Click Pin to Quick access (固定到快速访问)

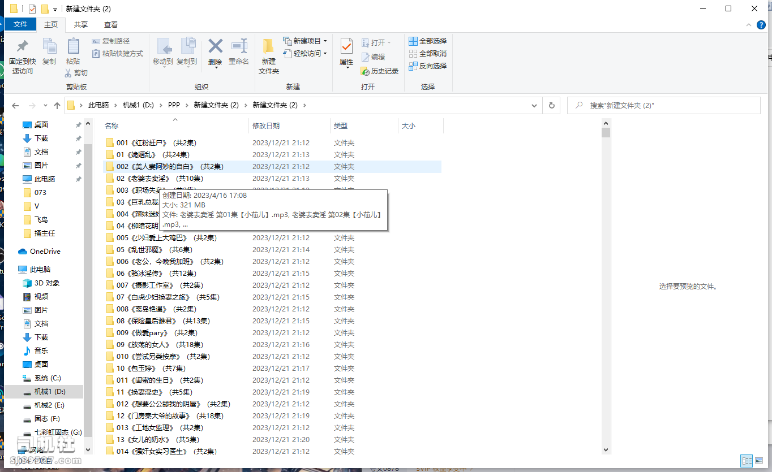pyautogui.click(x=22, y=57)
